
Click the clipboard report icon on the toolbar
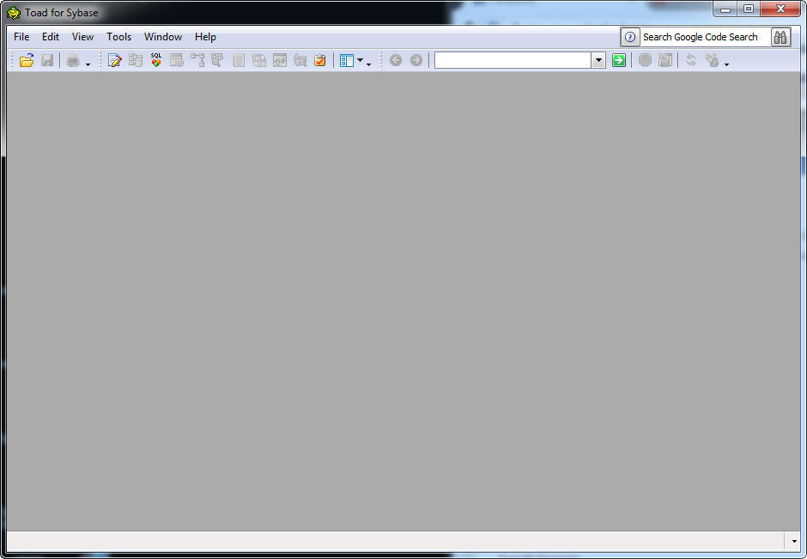[x=319, y=60]
